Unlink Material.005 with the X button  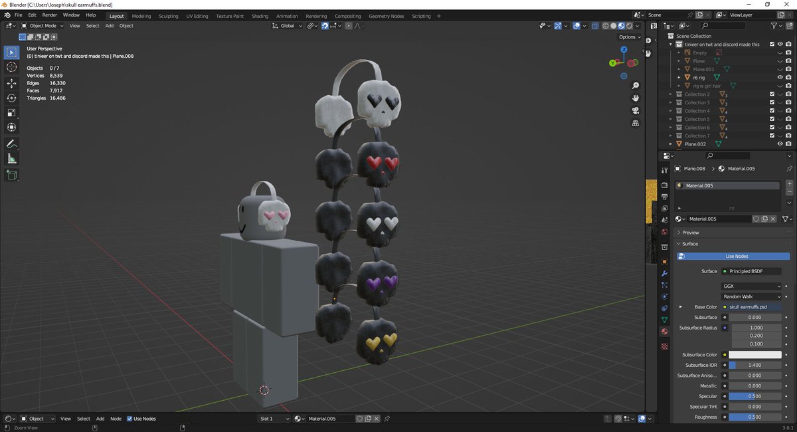click(x=774, y=219)
